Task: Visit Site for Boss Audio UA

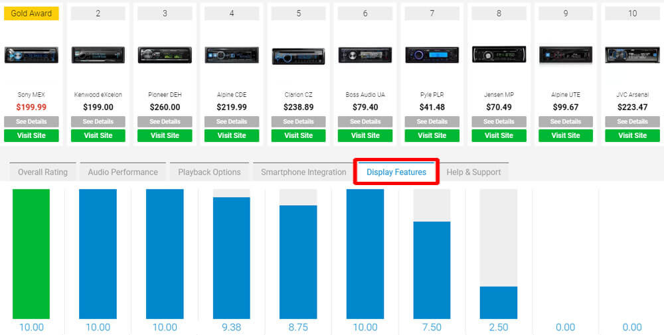Action: tap(365, 136)
